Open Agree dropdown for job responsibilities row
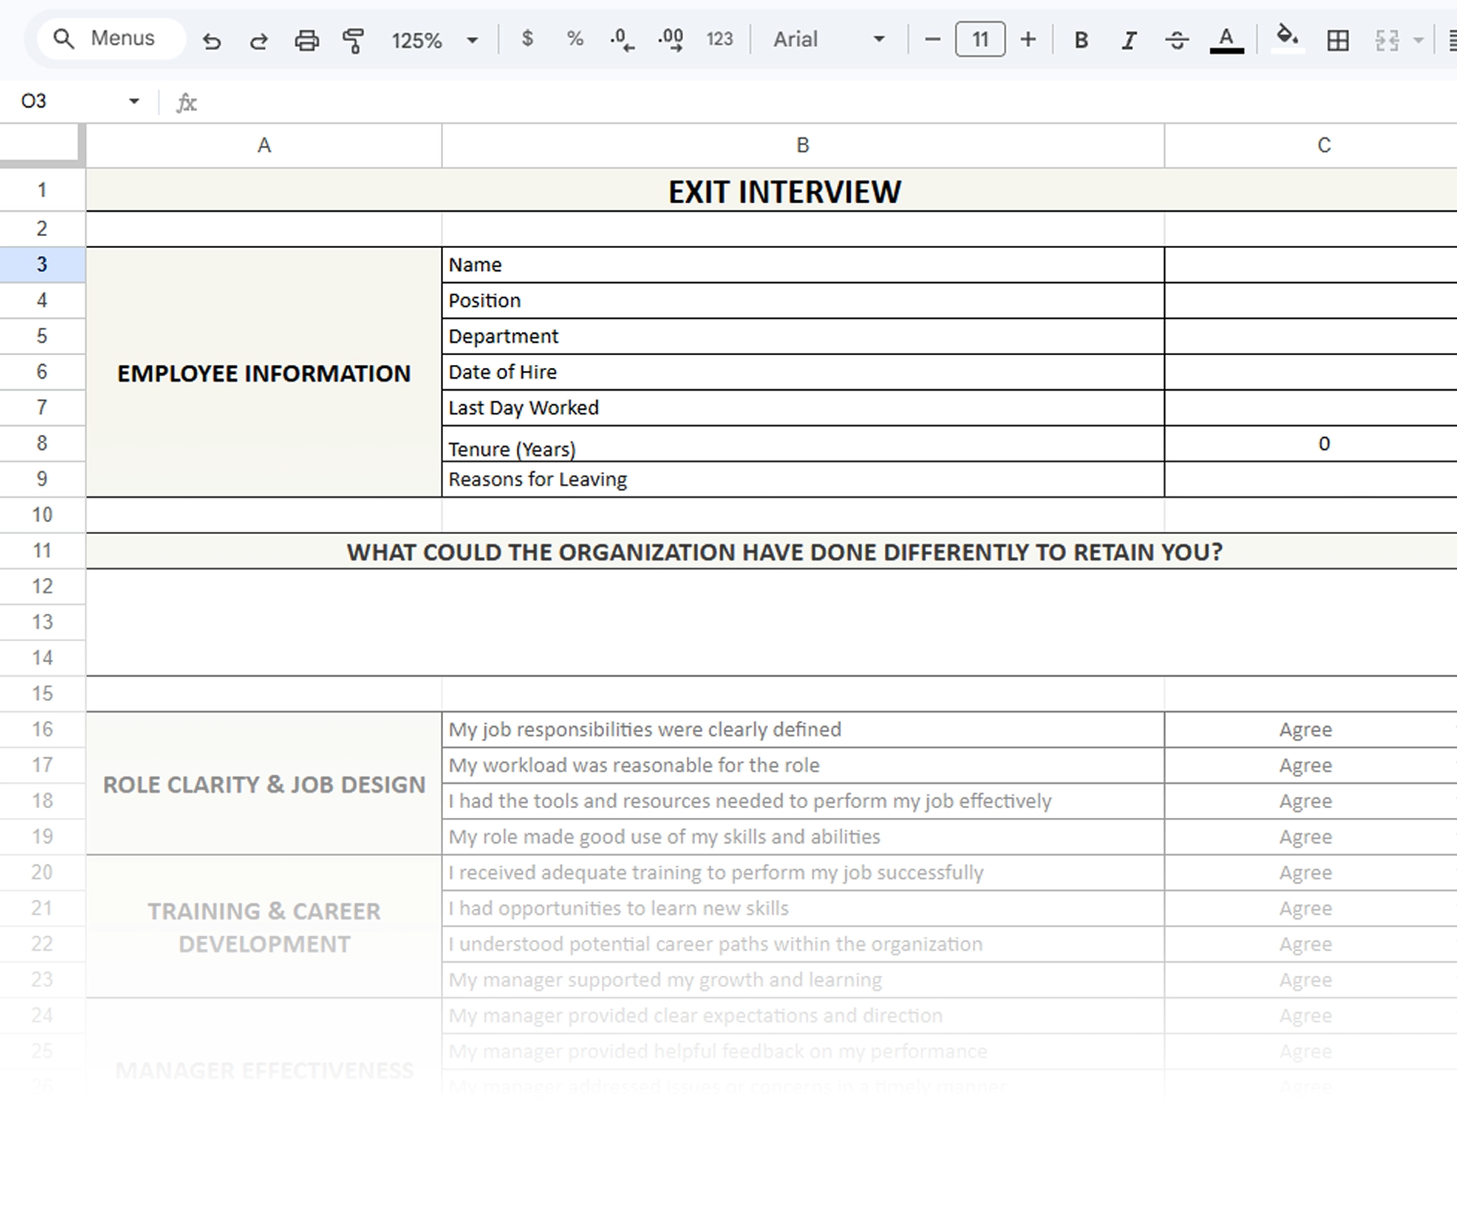 (x=1311, y=730)
